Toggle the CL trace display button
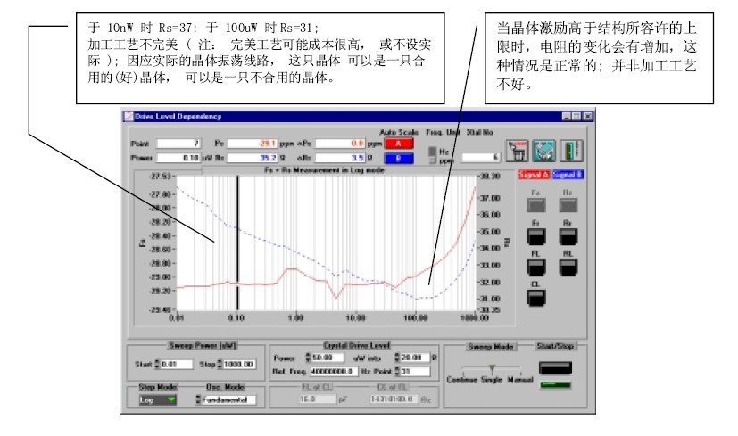Screen dimensions: 738x436 coord(536,298)
